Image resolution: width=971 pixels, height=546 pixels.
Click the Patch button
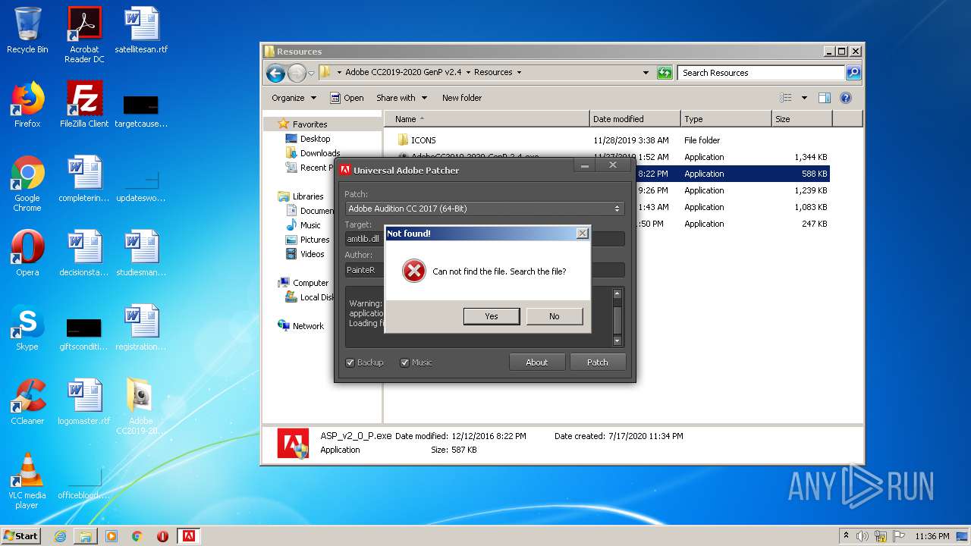click(x=598, y=362)
